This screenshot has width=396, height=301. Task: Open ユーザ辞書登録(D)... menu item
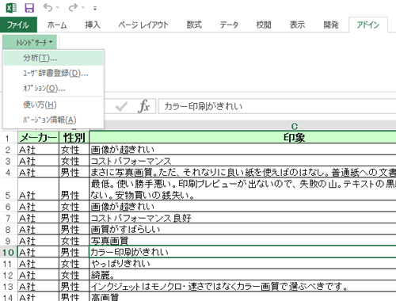point(53,73)
